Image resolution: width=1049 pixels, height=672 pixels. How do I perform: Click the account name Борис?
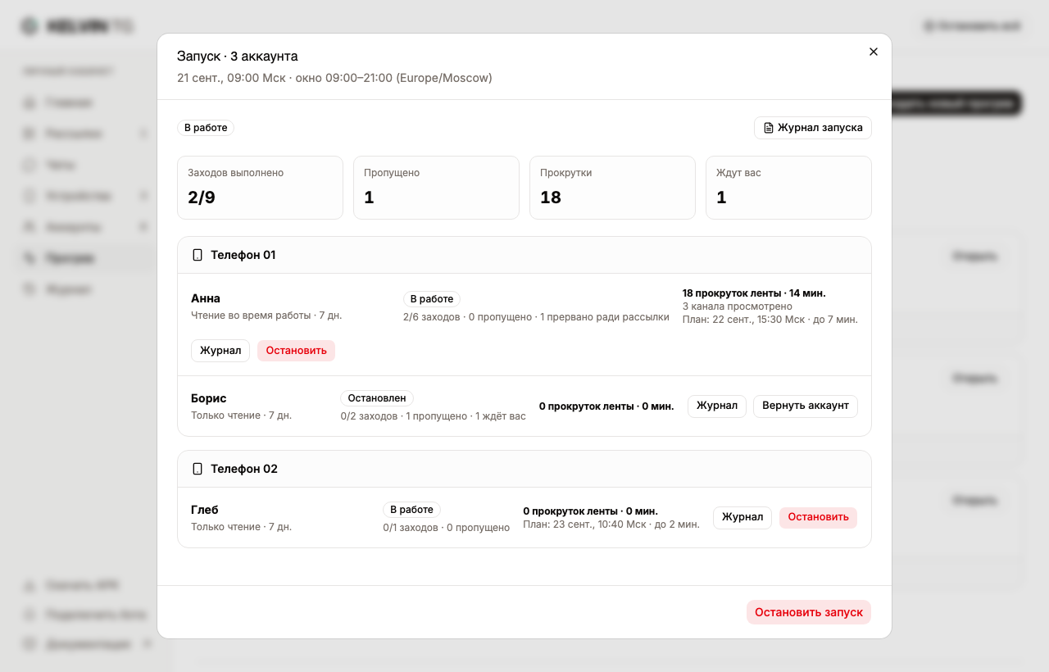tap(209, 398)
